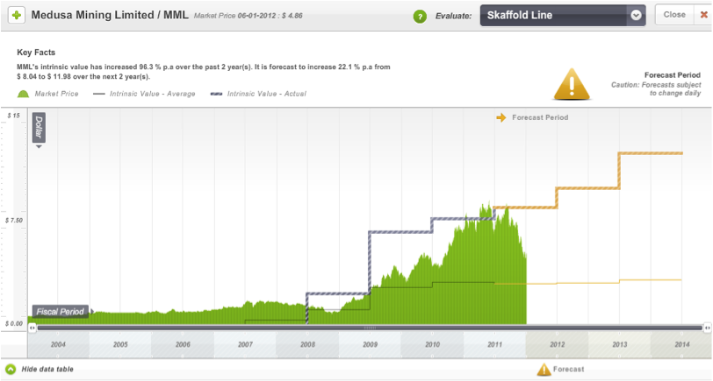
Task: Click the $ 15 axis label
Action: pyautogui.click(x=13, y=116)
